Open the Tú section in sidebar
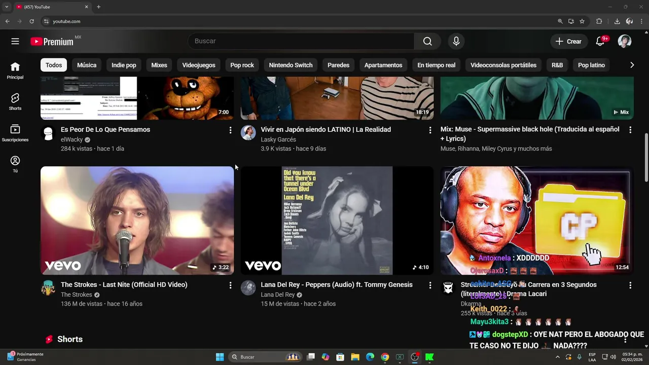This screenshot has height=365, width=649. [x=15, y=164]
